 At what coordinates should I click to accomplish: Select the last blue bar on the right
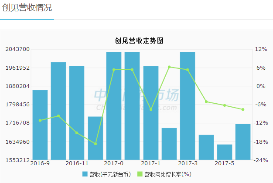[243, 142]
